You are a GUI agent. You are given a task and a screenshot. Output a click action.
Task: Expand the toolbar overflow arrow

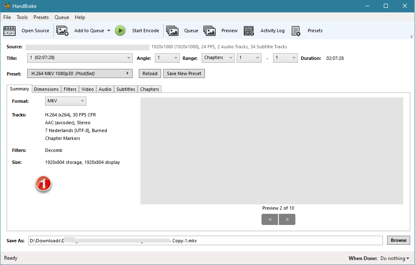tap(411, 37)
